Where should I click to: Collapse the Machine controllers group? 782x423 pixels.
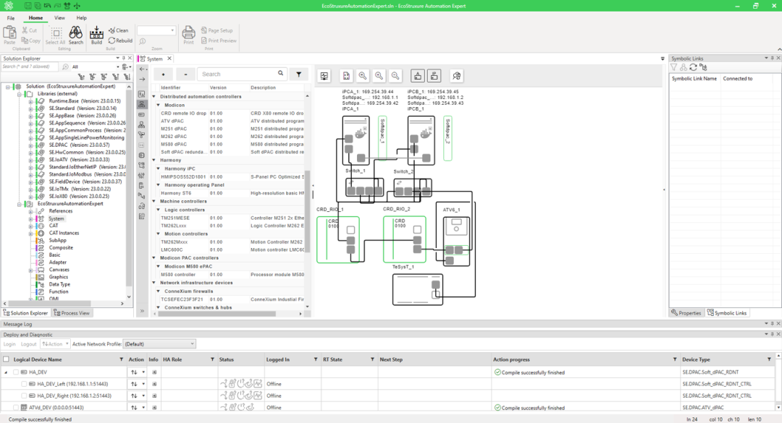pyautogui.click(x=154, y=201)
